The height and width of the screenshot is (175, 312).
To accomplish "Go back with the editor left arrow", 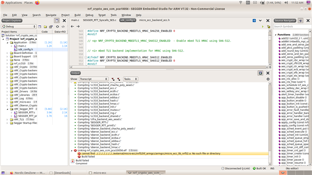I will (73, 26).
